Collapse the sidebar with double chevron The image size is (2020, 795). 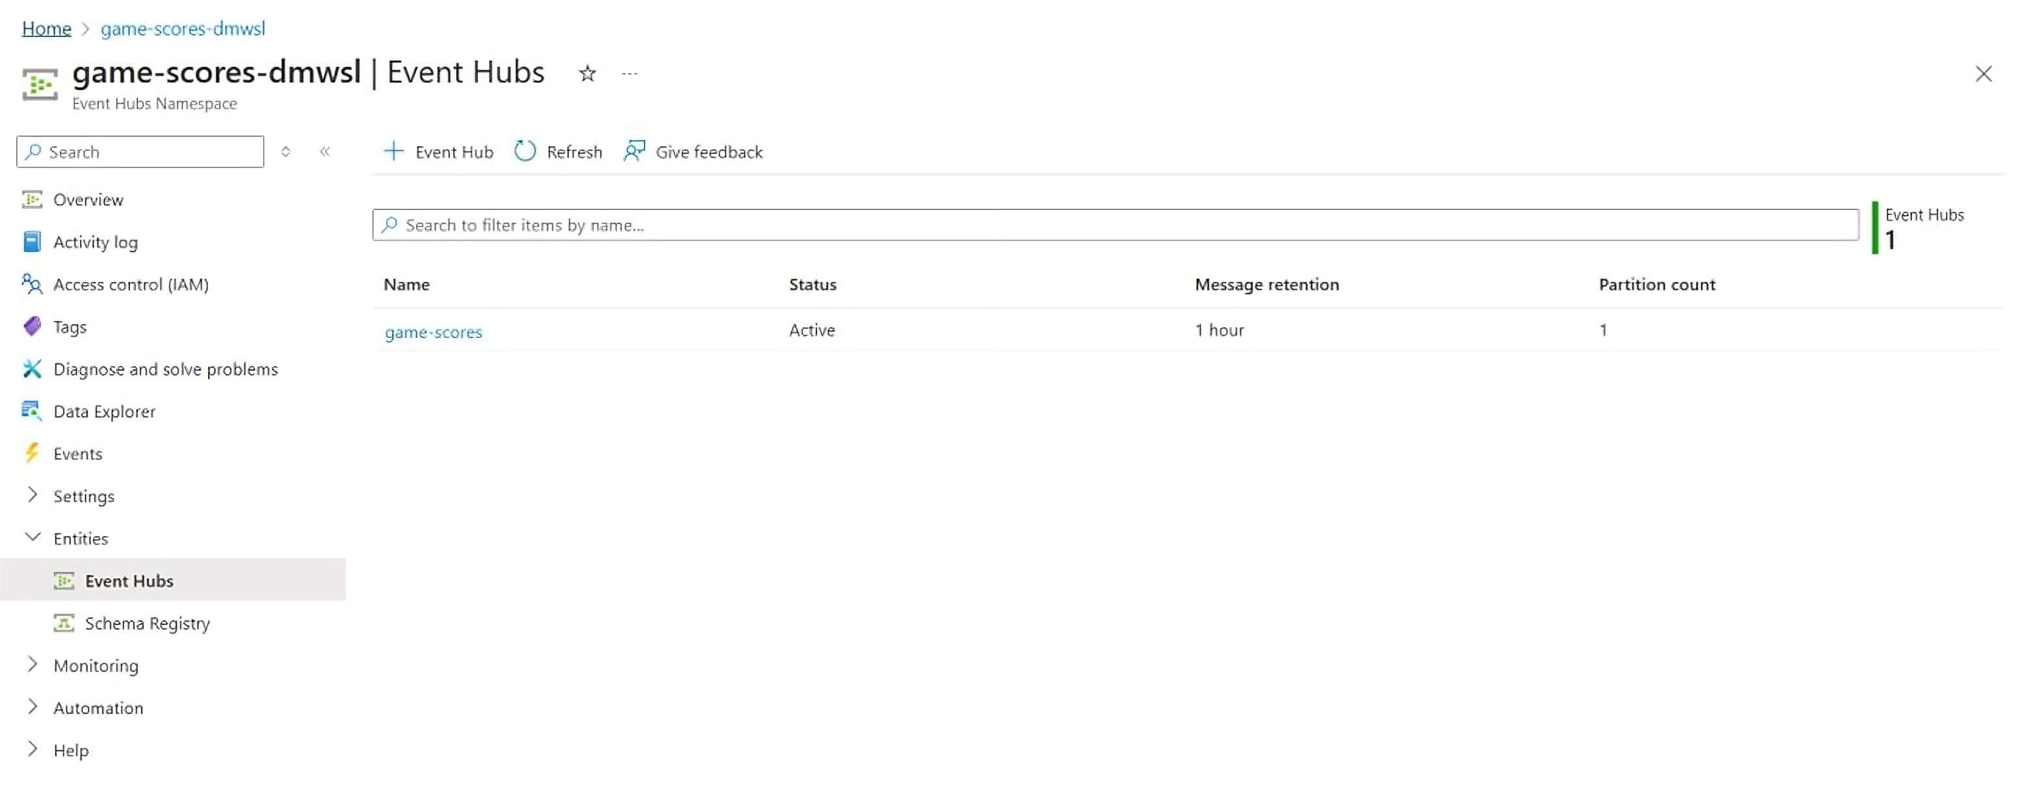[324, 151]
